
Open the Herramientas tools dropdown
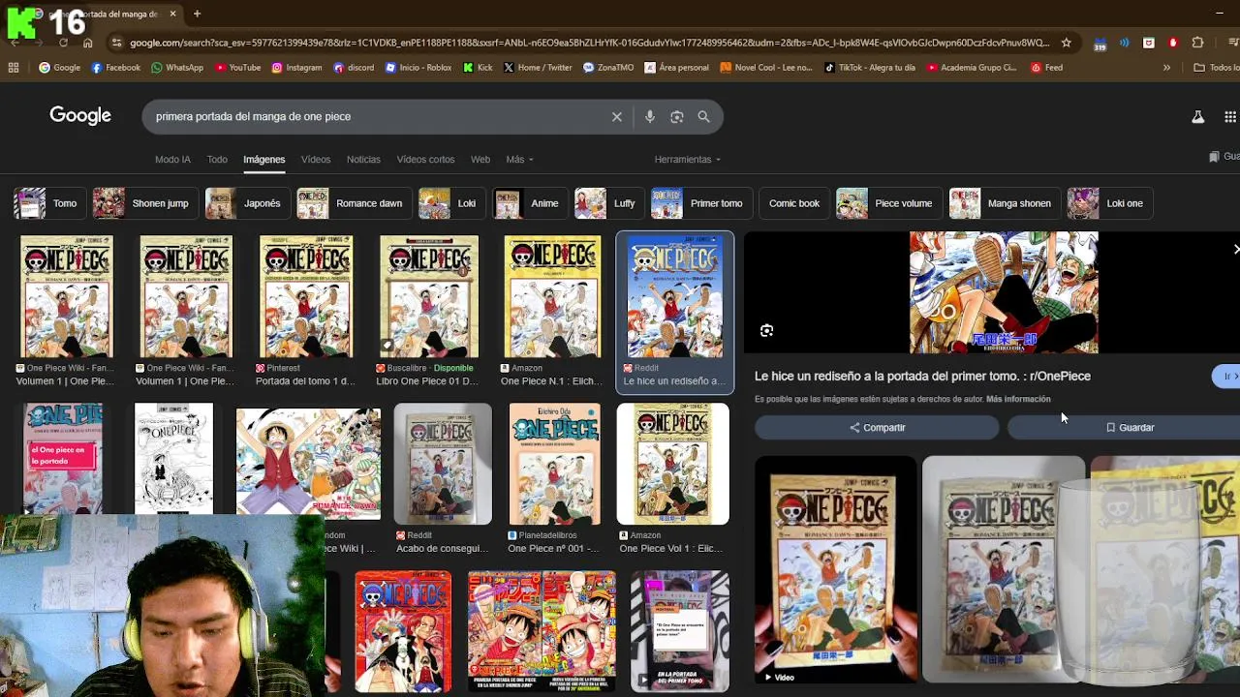(688, 160)
